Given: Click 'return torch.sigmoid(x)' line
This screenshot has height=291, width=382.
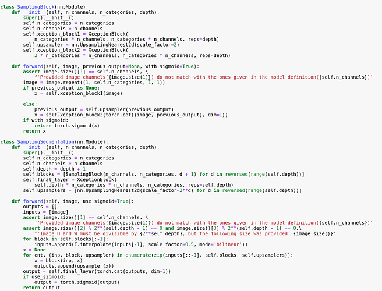Looking at the screenshot, I should pos(67,126).
